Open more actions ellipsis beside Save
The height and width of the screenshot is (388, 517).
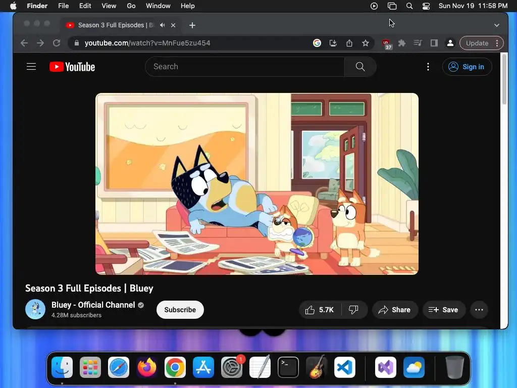coord(479,310)
